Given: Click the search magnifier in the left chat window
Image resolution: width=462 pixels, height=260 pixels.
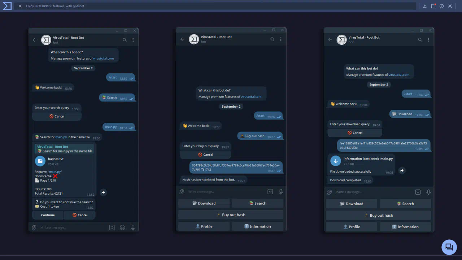Looking at the screenshot, I should point(125,40).
